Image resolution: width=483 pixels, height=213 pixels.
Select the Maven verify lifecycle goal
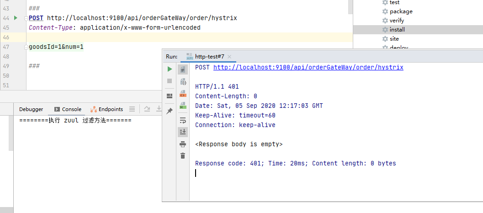[x=397, y=21]
